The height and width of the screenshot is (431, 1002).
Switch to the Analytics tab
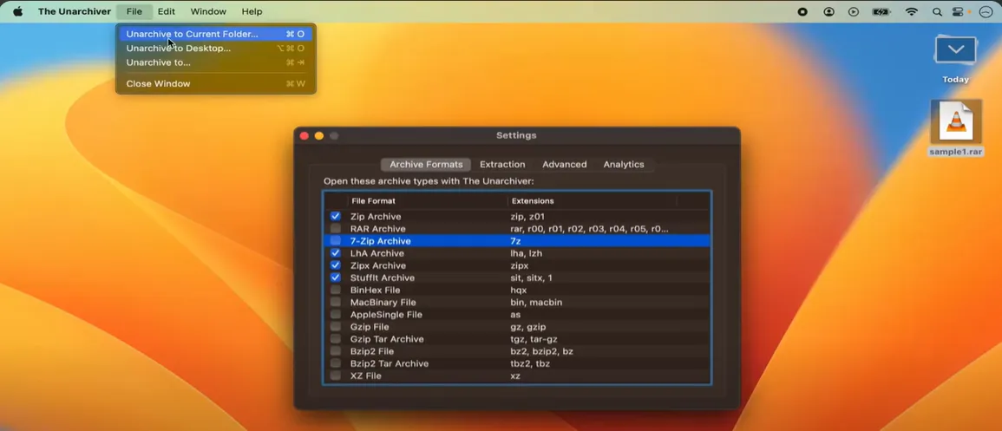click(x=624, y=164)
